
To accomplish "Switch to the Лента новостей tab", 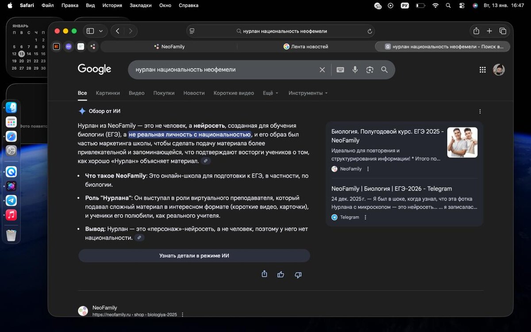I will 306,46.
